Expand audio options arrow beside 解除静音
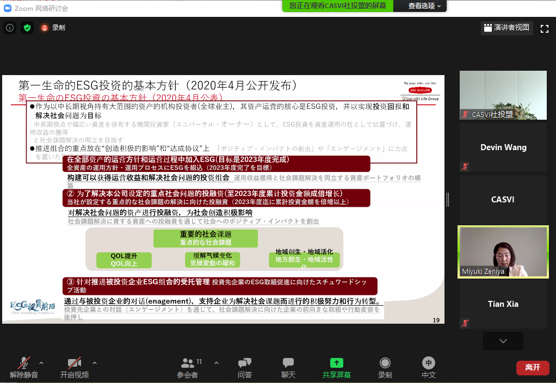 coord(41,362)
